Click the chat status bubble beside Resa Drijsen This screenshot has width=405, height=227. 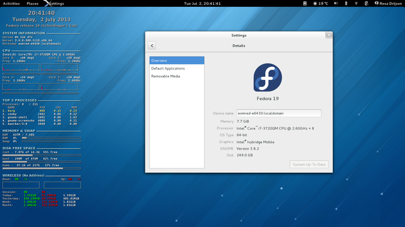pos(377,3)
